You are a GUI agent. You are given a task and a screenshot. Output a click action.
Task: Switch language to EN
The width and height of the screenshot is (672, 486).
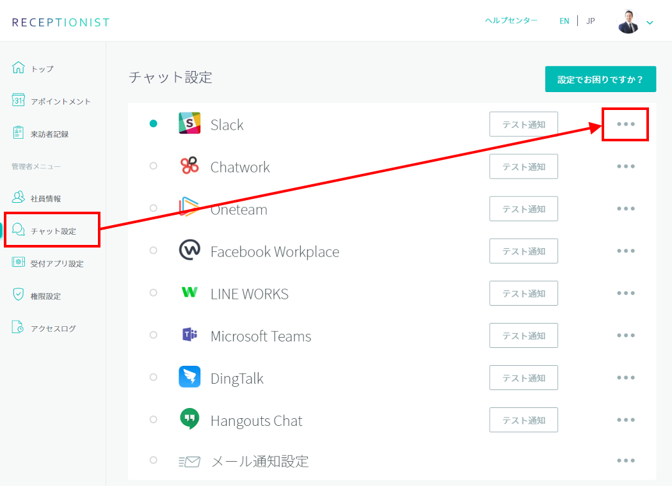[x=564, y=20]
